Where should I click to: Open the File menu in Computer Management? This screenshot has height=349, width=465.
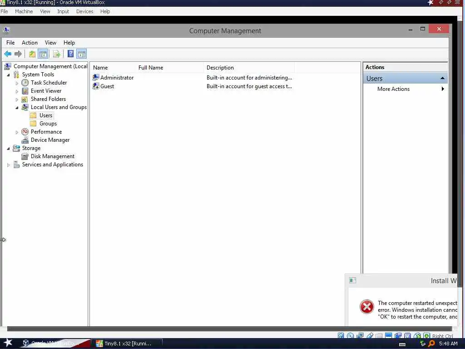(x=10, y=43)
